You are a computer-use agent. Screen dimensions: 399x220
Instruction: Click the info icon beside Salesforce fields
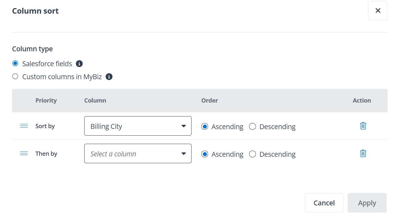[79, 64]
